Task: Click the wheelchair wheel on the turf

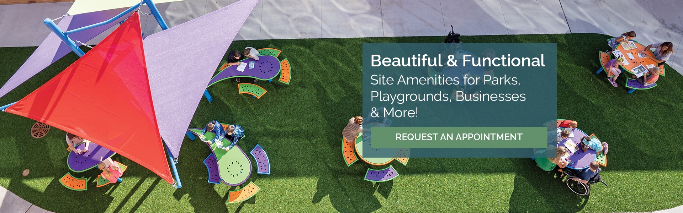Action: 577,185
